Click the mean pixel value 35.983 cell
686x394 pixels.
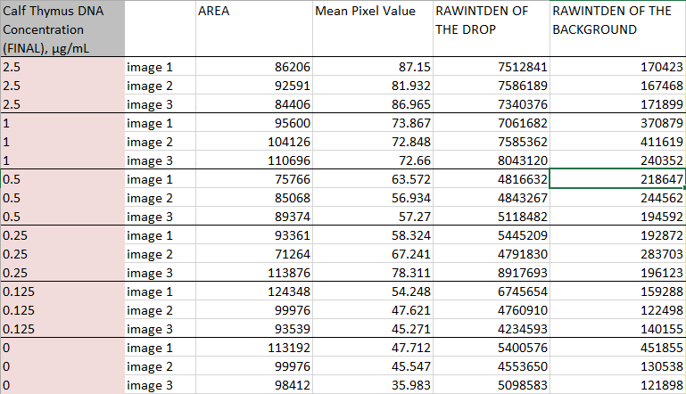click(x=370, y=385)
